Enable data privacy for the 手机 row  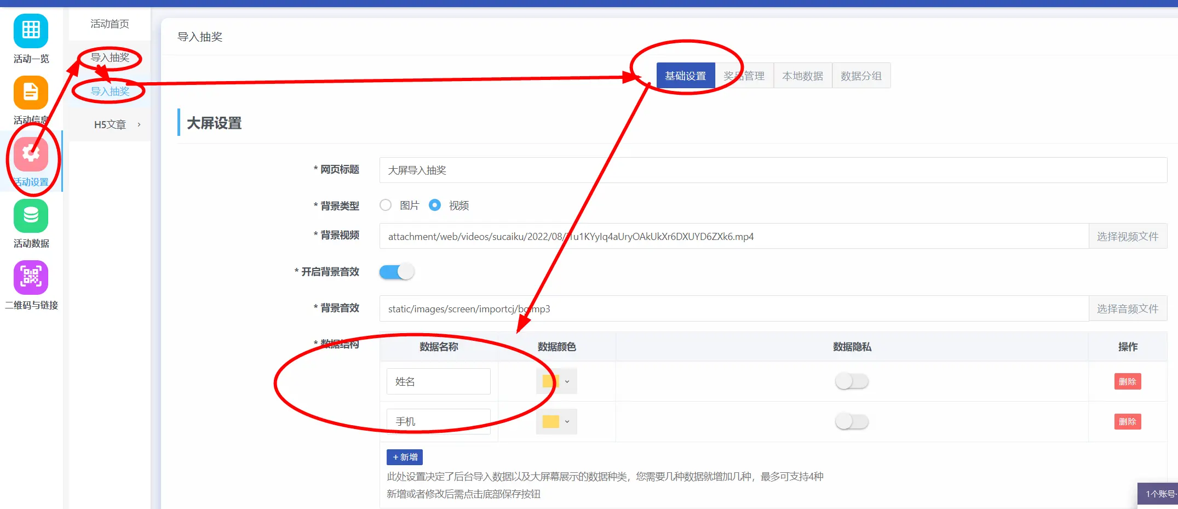coord(852,421)
